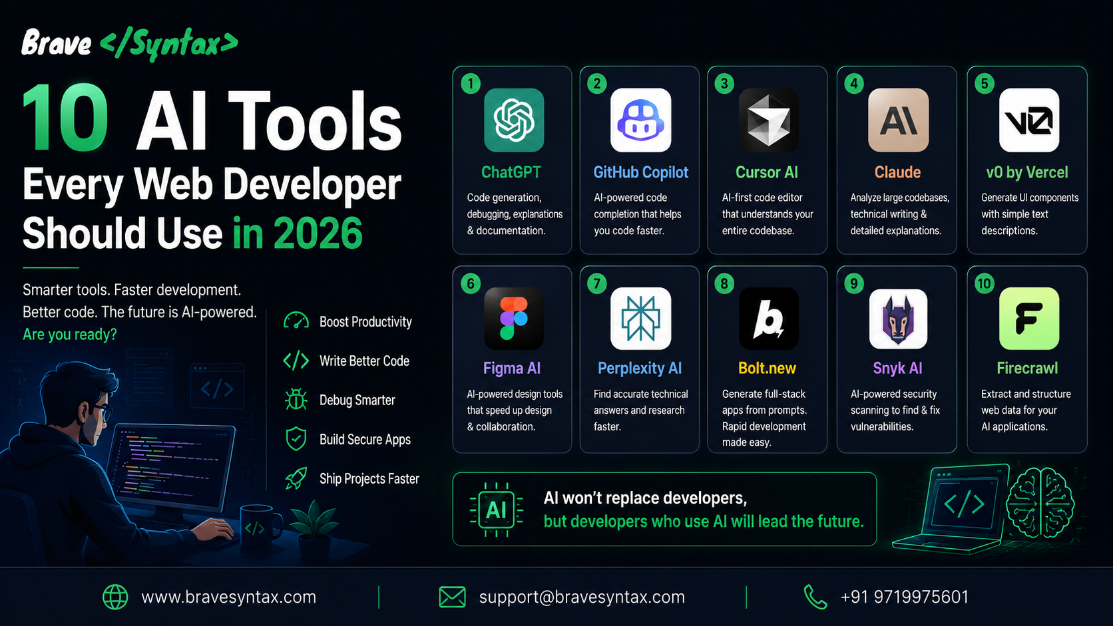
Task: Click the support@bravesyntax.com email address
Action: [x=582, y=597]
